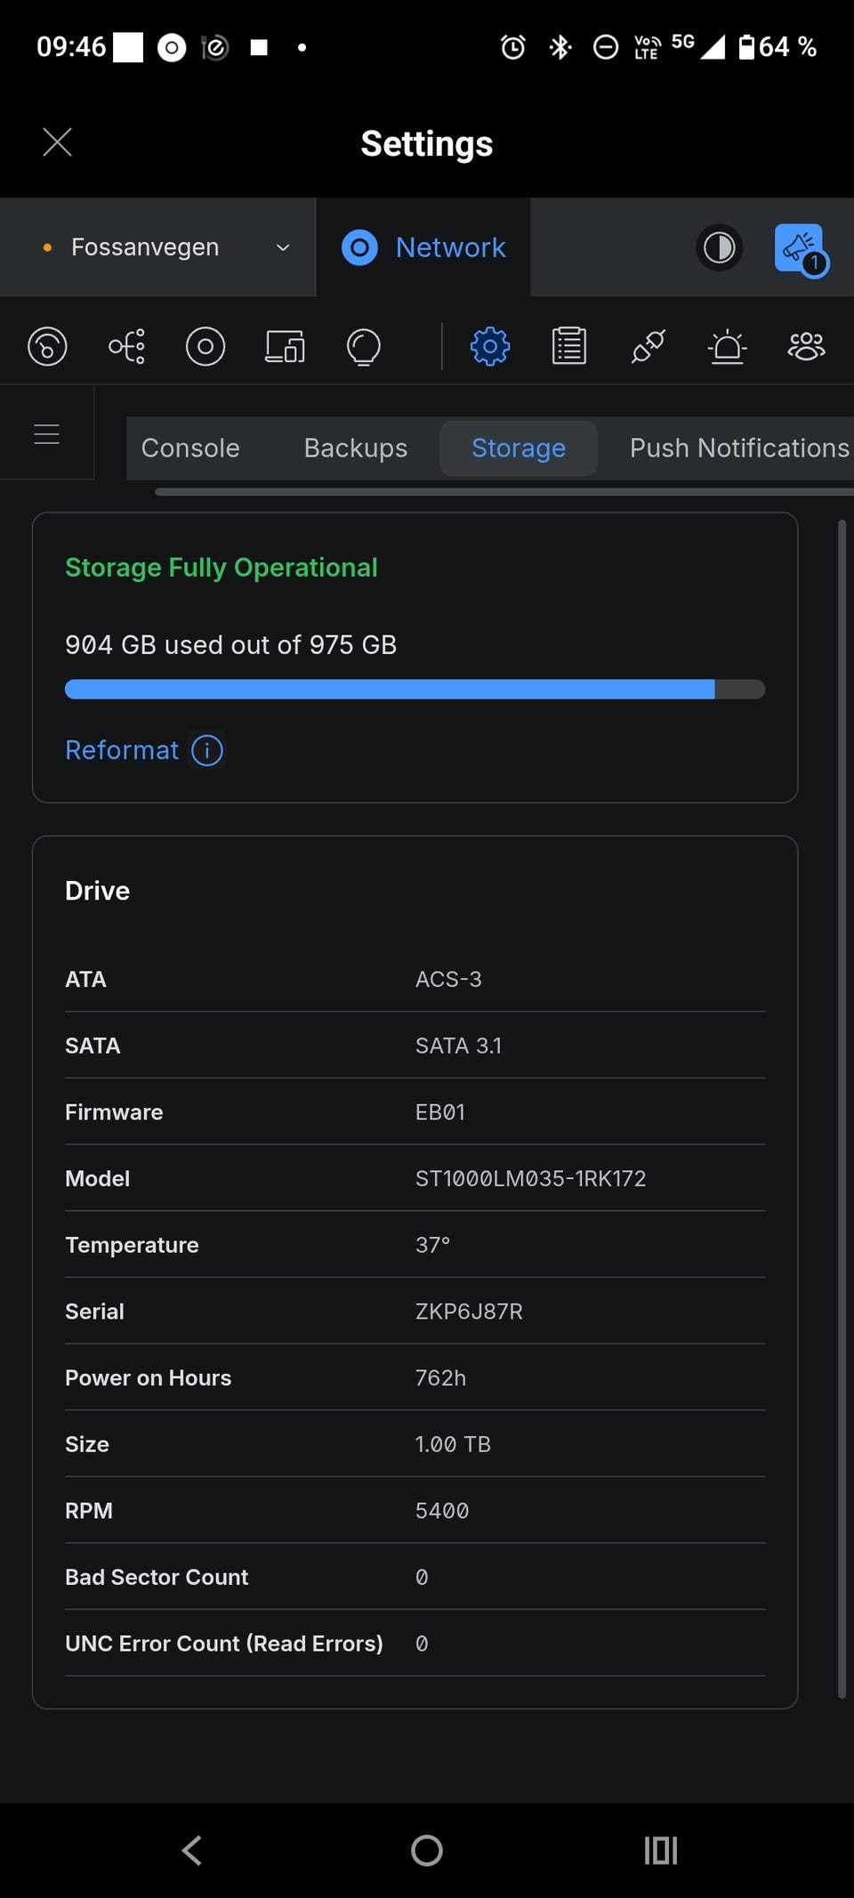Open the admins people icon
Screen dimensions: 854x1898
[x=807, y=346]
